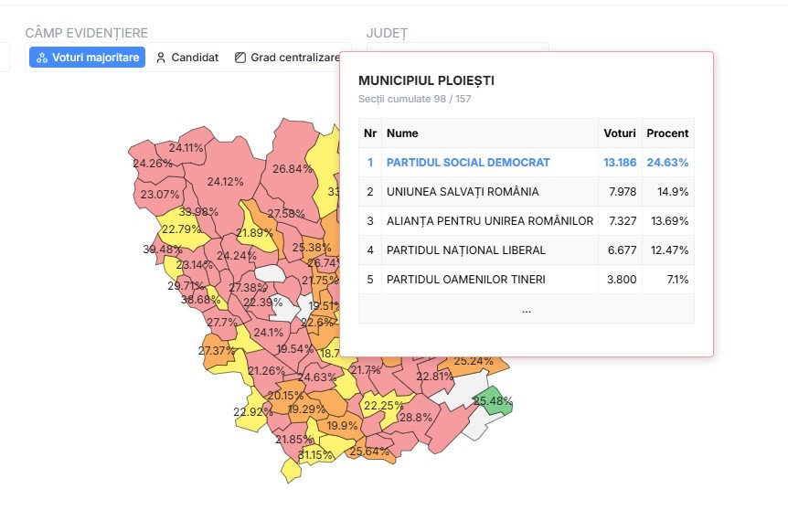Image resolution: width=788 pixels, height=510 pixels.
Task: Select the map region labeled 24.12%
Action: tap(225, 181)
